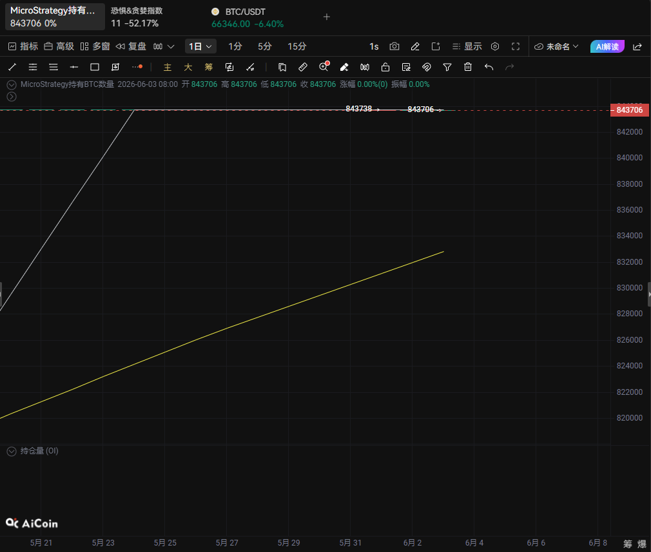Toggle the 主 main-force indicator
Viewport: 651px width, 552px height.
point(168,67)
